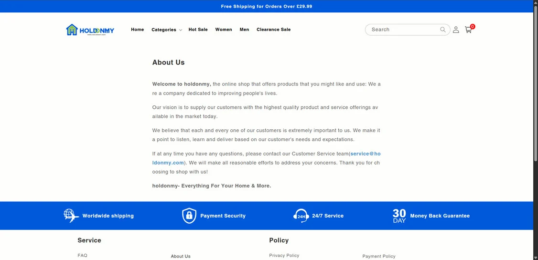Screen dimensions: 538x260
Task: Open the About Us footer link
Action: click(x=181, y=256)
